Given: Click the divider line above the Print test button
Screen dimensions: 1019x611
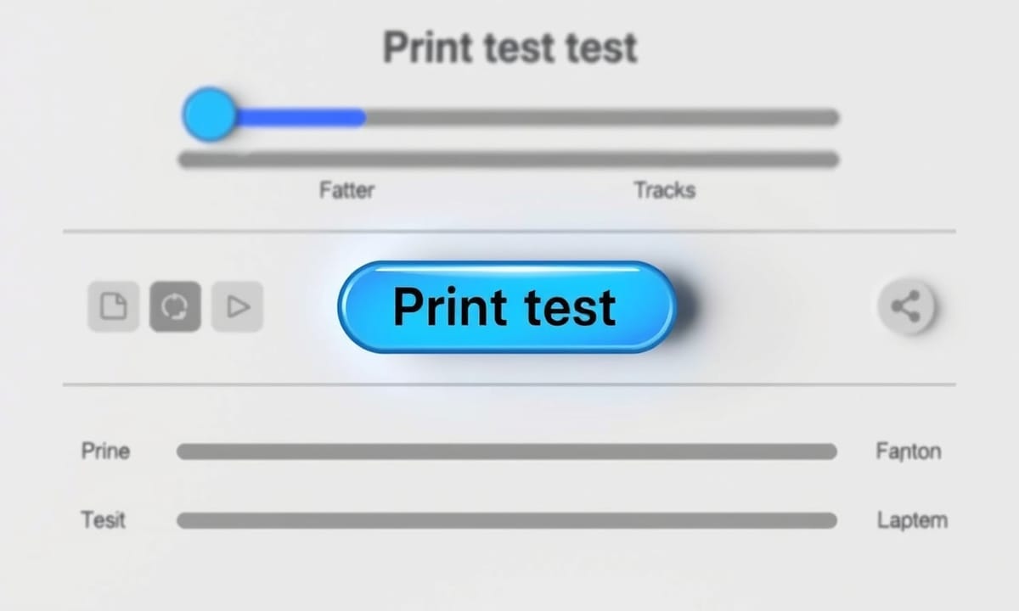Looking at the screenshot, I should pos(509,231).
